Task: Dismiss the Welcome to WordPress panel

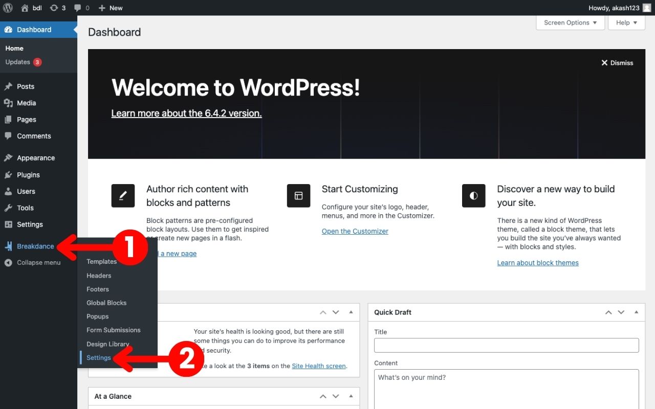Action: pos(617,62)
